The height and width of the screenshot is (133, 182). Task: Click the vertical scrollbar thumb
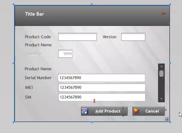click(161, 73)
